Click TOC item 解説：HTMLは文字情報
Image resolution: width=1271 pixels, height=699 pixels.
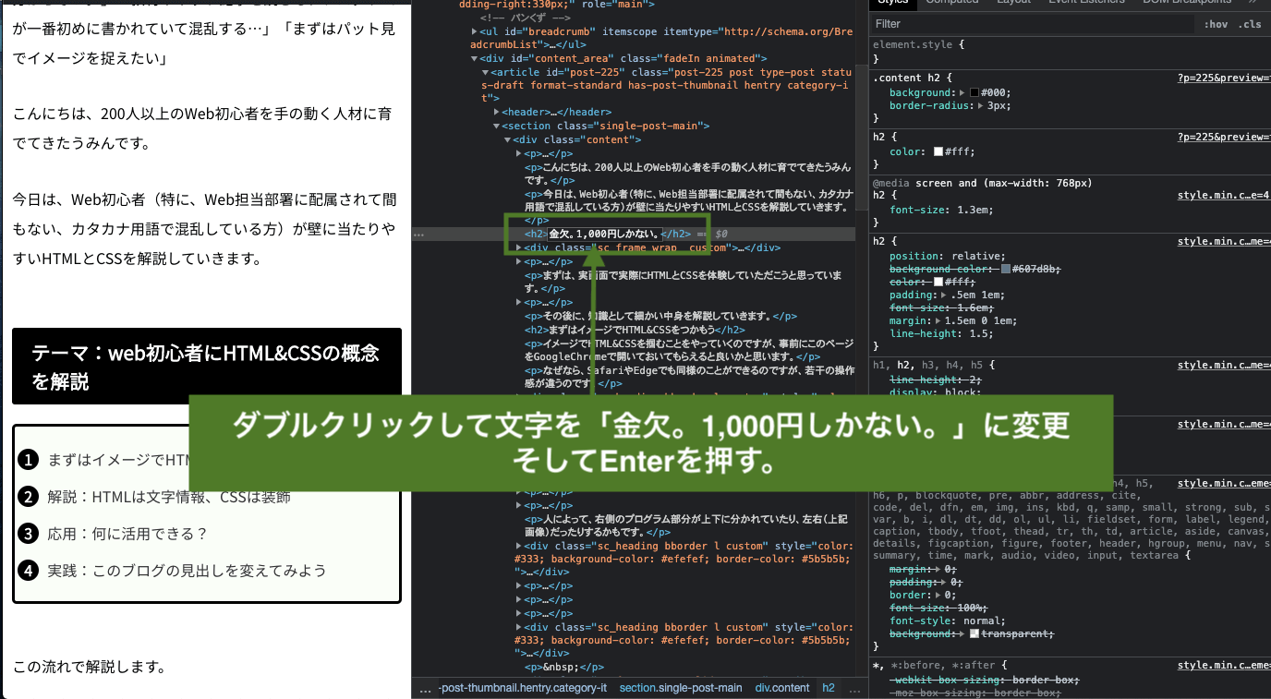[x=169, y=497]
